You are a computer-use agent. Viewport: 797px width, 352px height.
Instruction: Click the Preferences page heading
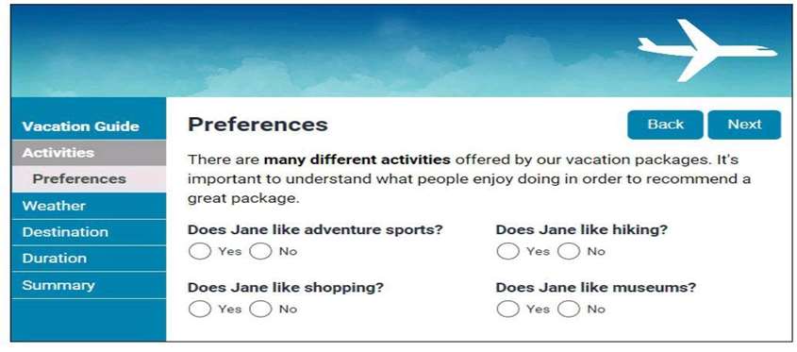[x=257, y=125]
